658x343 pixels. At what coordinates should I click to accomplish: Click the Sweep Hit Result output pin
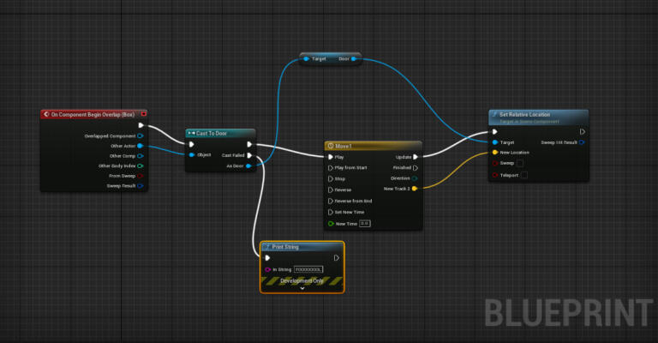tap(582, 142)
